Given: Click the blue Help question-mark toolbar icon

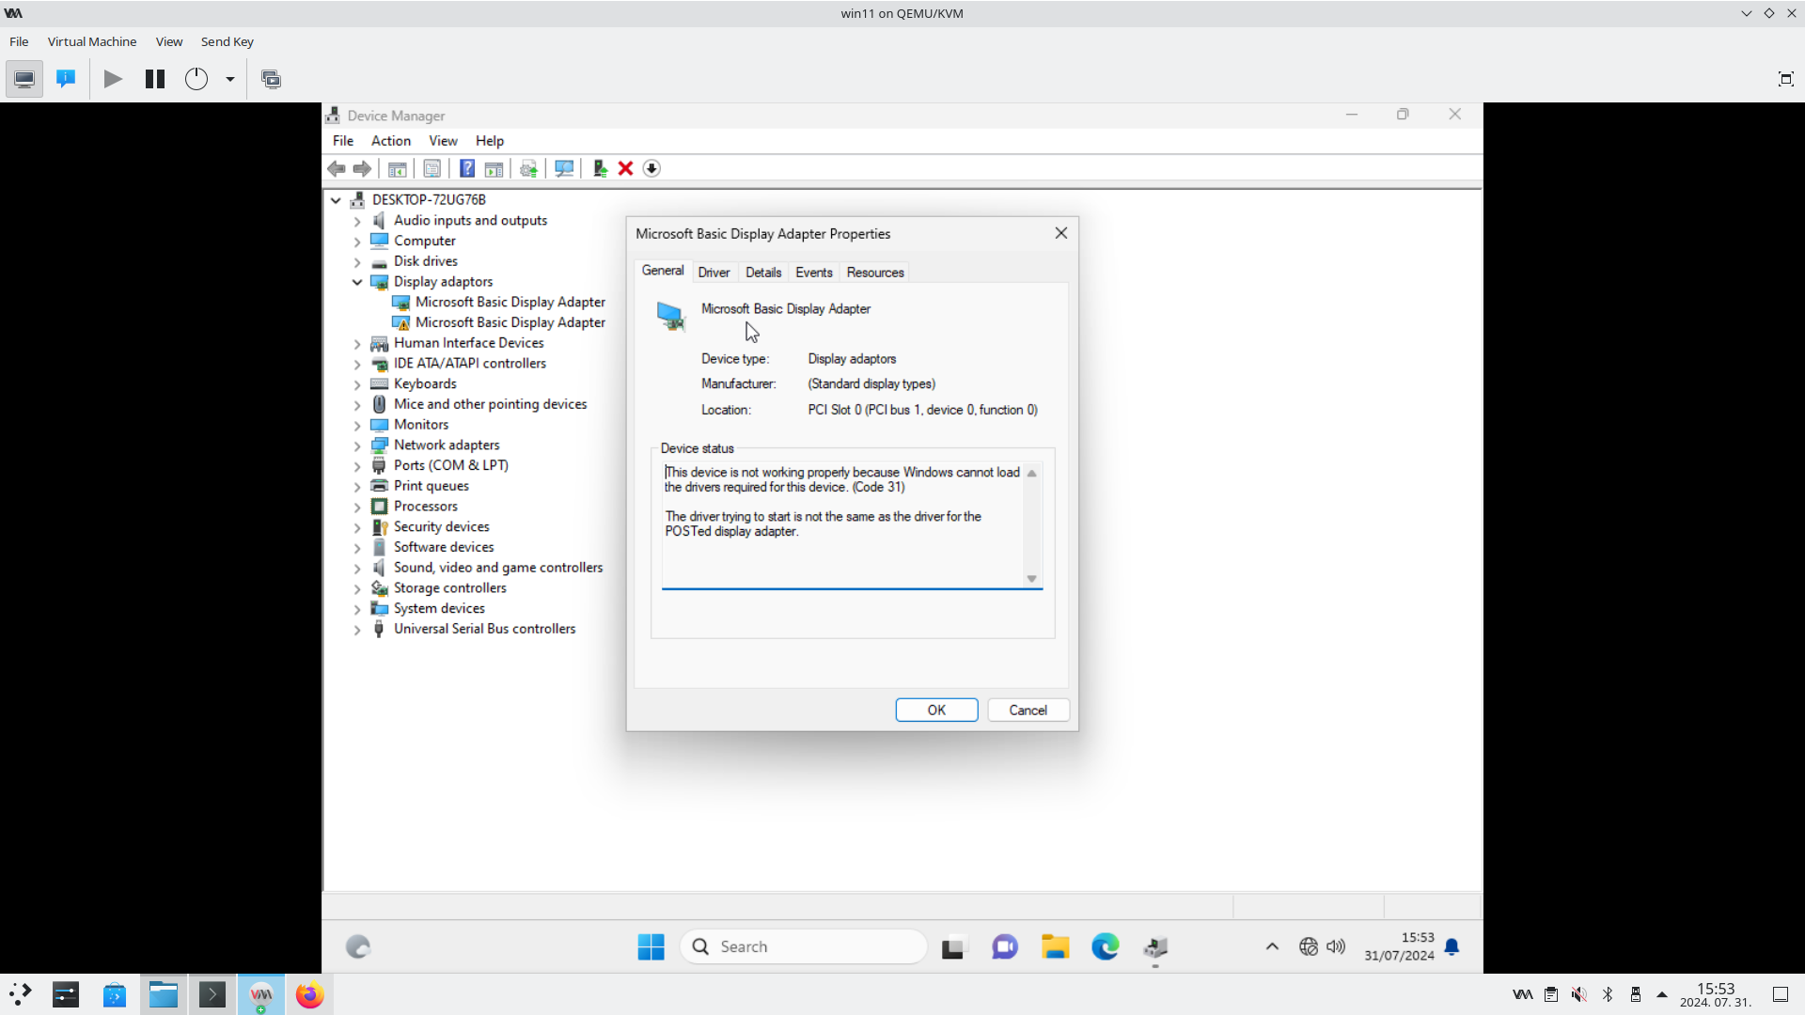Looking at the screenshot, I should [467, 168].
